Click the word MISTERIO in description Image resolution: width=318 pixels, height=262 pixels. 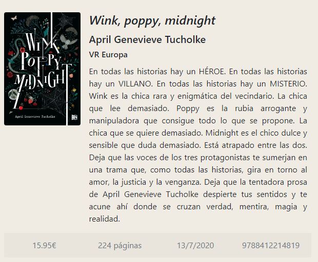point(288,84)
